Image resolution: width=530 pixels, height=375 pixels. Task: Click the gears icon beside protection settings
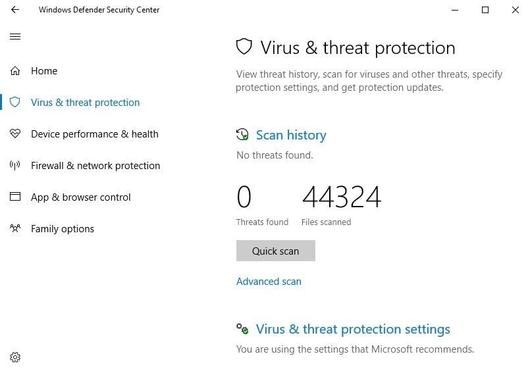tap(242, 329)
